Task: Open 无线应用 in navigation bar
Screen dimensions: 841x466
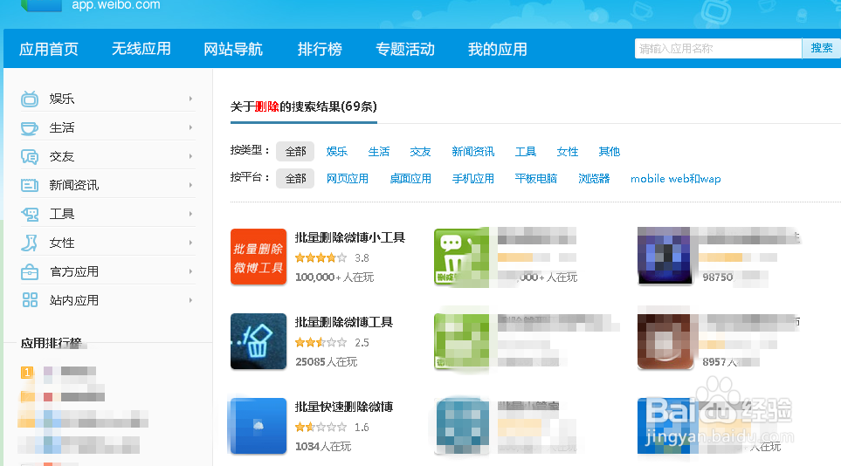Action: click(x=141, y=50)
